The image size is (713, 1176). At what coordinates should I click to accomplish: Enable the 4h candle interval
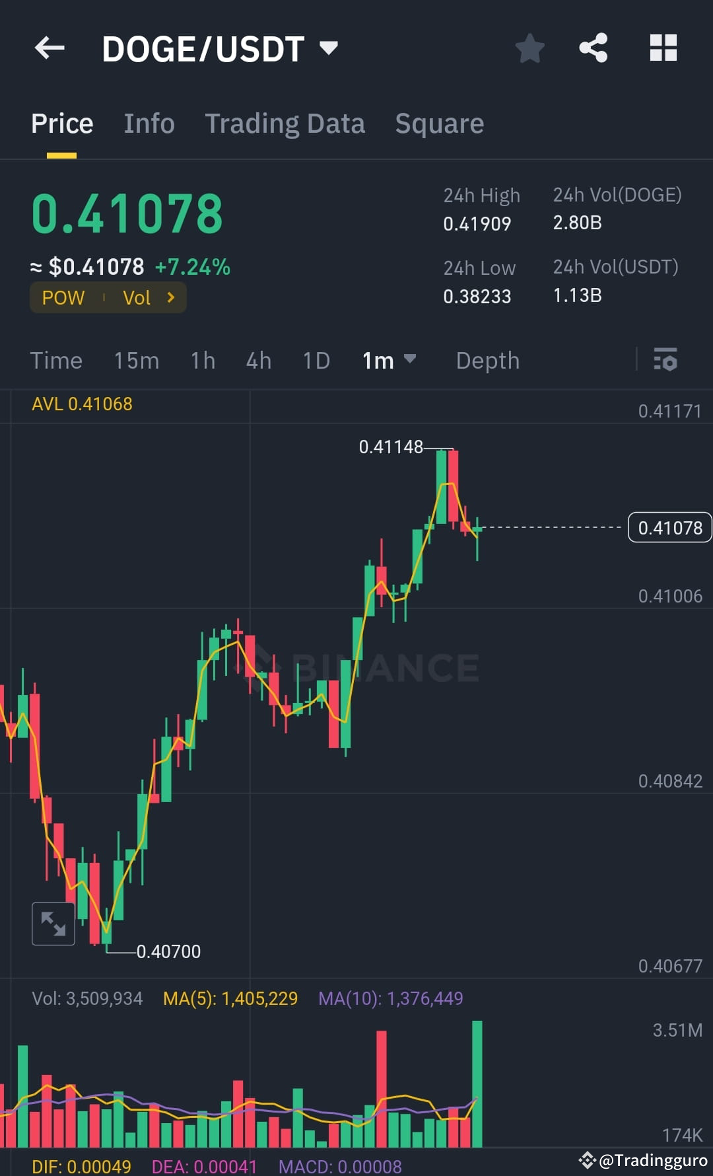pyautogui.click(x=258, y=361)
